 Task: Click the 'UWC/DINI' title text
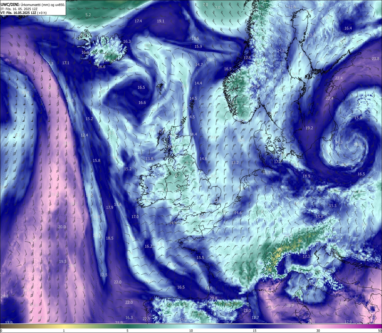point(10,5)
